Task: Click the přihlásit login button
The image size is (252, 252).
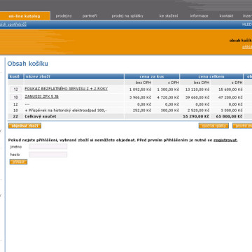Action: (18, 162)
